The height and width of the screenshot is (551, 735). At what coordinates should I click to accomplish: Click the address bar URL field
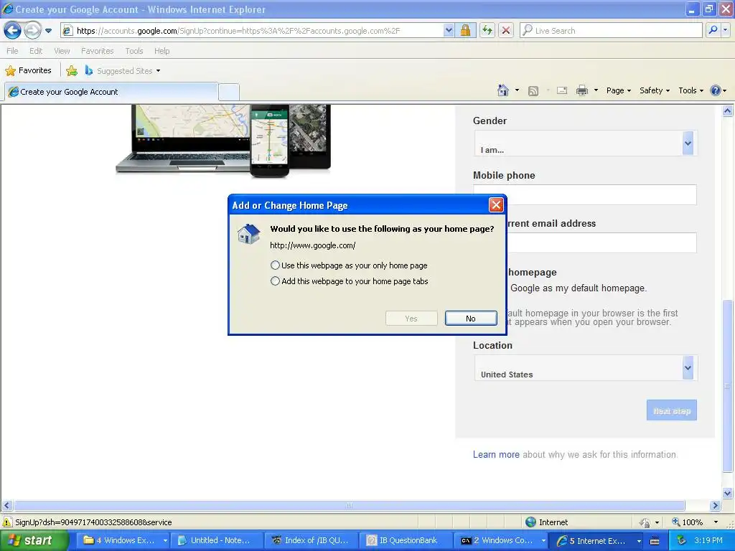click(x=253, y=31)
